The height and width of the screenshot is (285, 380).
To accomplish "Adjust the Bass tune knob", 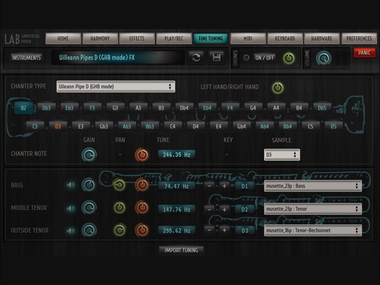I will 142,185.
